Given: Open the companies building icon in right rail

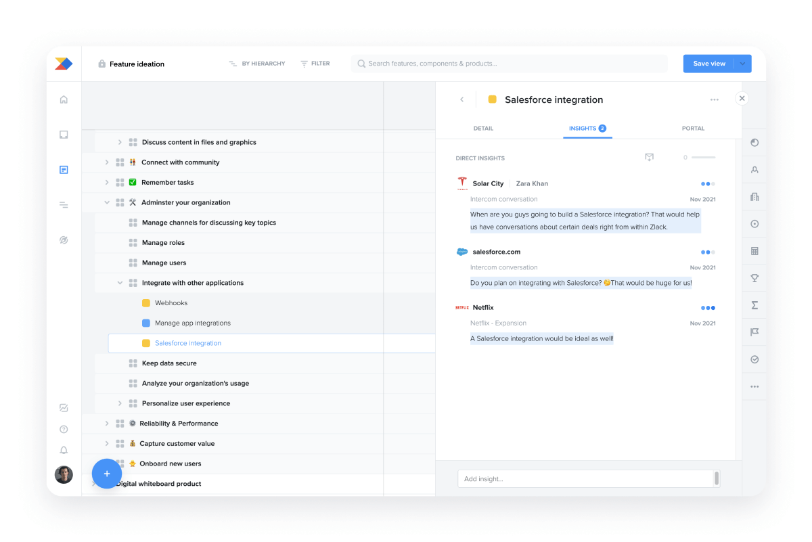Looking at the screenshot, I should coord(754,197).
